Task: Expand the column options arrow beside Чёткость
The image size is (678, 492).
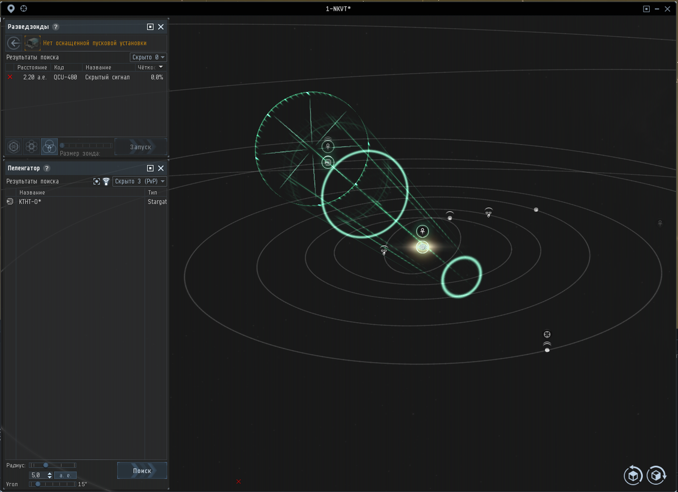Action: click(161, 67)
